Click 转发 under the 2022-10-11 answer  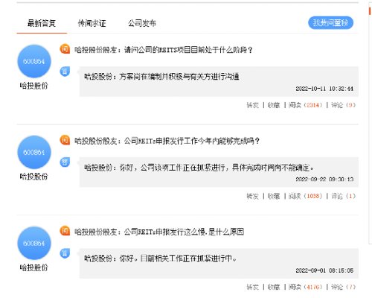(x=252, y=105)
